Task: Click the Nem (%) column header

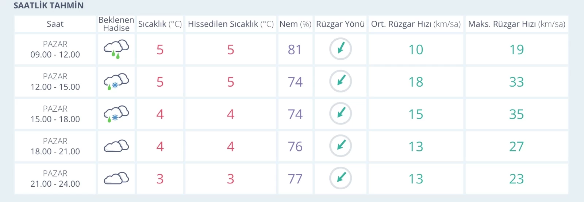Action: click(x=295, y=24)
